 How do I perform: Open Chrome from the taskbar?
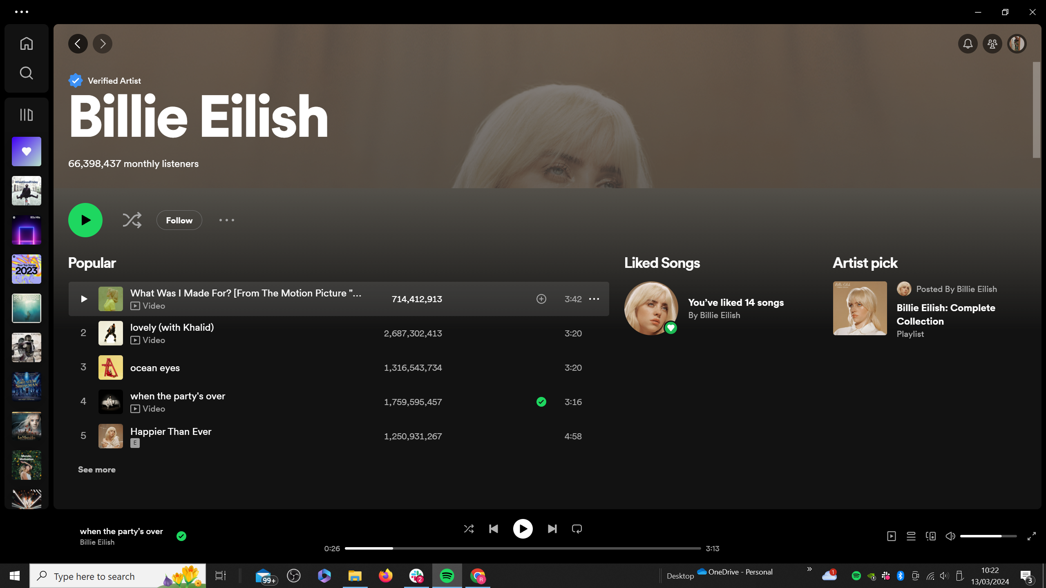click(x=478, y=576)
